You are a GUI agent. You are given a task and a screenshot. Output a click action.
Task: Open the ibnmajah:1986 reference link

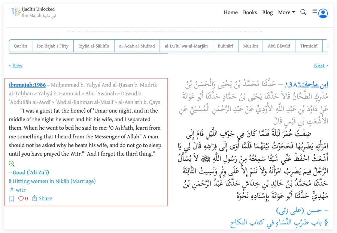[x=27, y=85]
